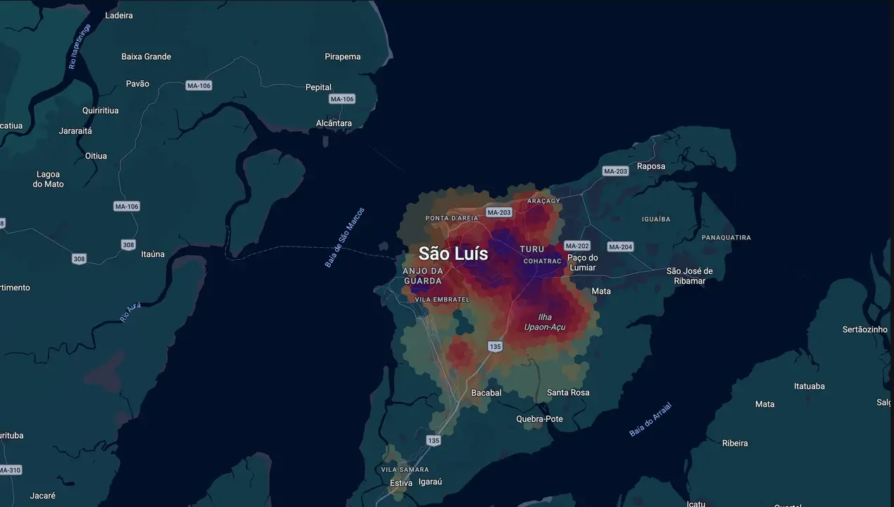Screen dimensions: 894x507
Task: Select the PANAQUATIRA label
Action: point(726,238)
